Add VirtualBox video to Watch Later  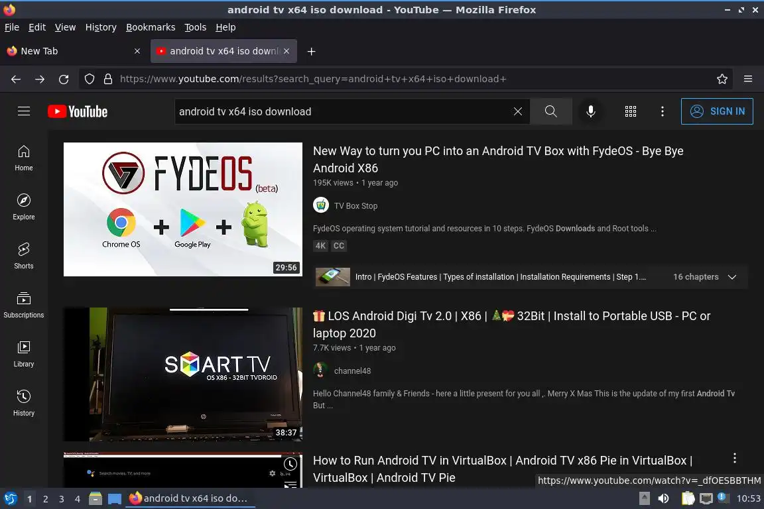290,464
